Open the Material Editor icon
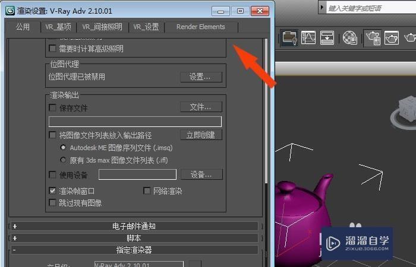The image size is (416, 267). 350,37
